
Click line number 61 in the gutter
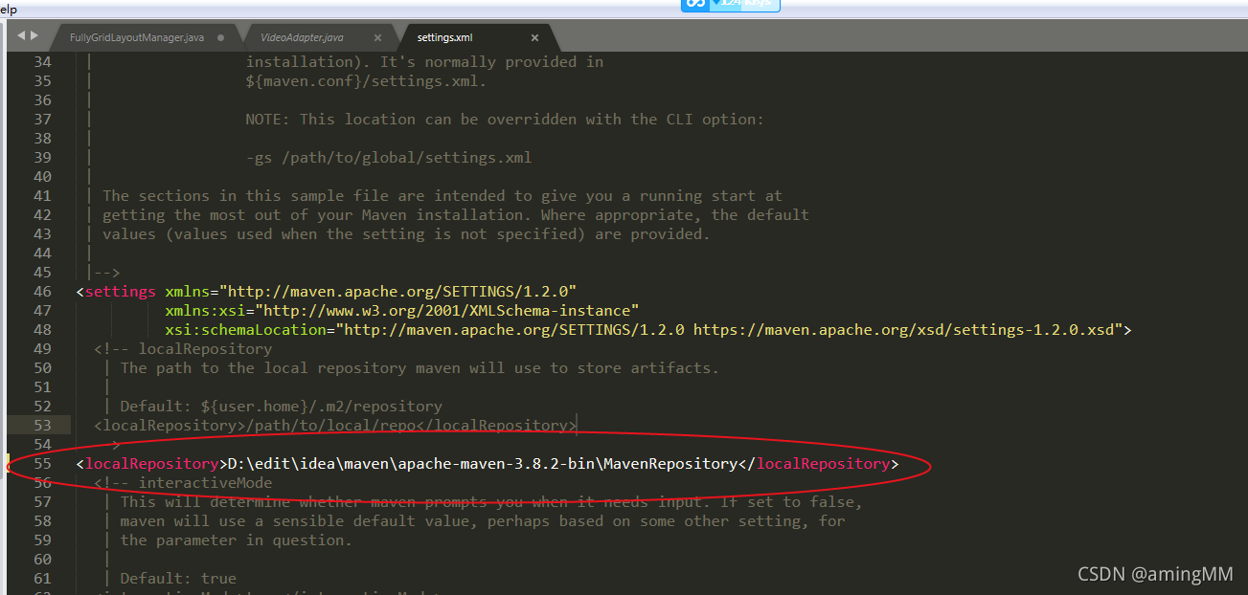click(x=42, y=578)
